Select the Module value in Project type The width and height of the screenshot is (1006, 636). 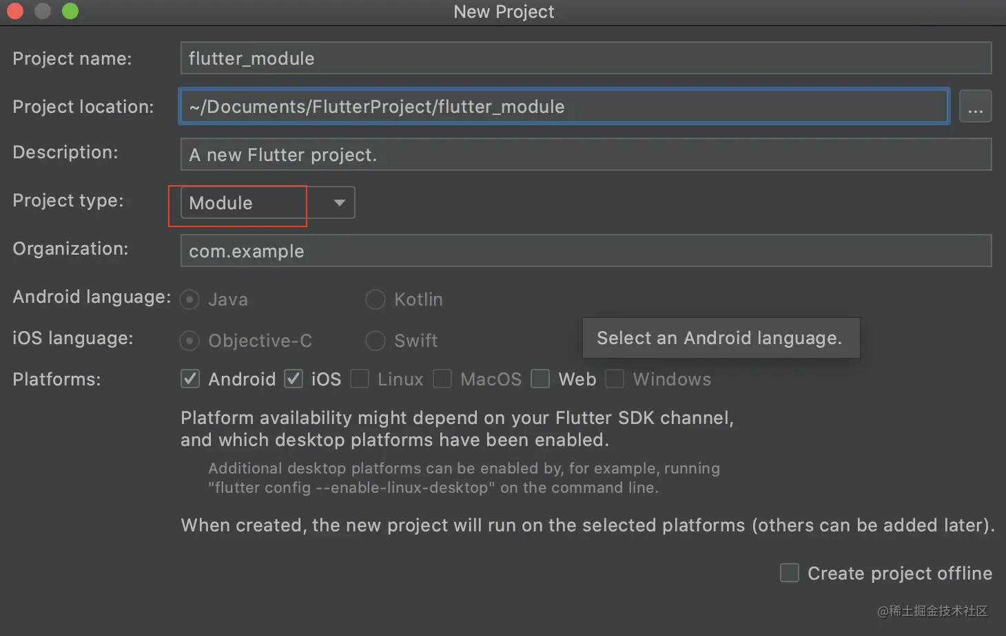tap(238, 202)
